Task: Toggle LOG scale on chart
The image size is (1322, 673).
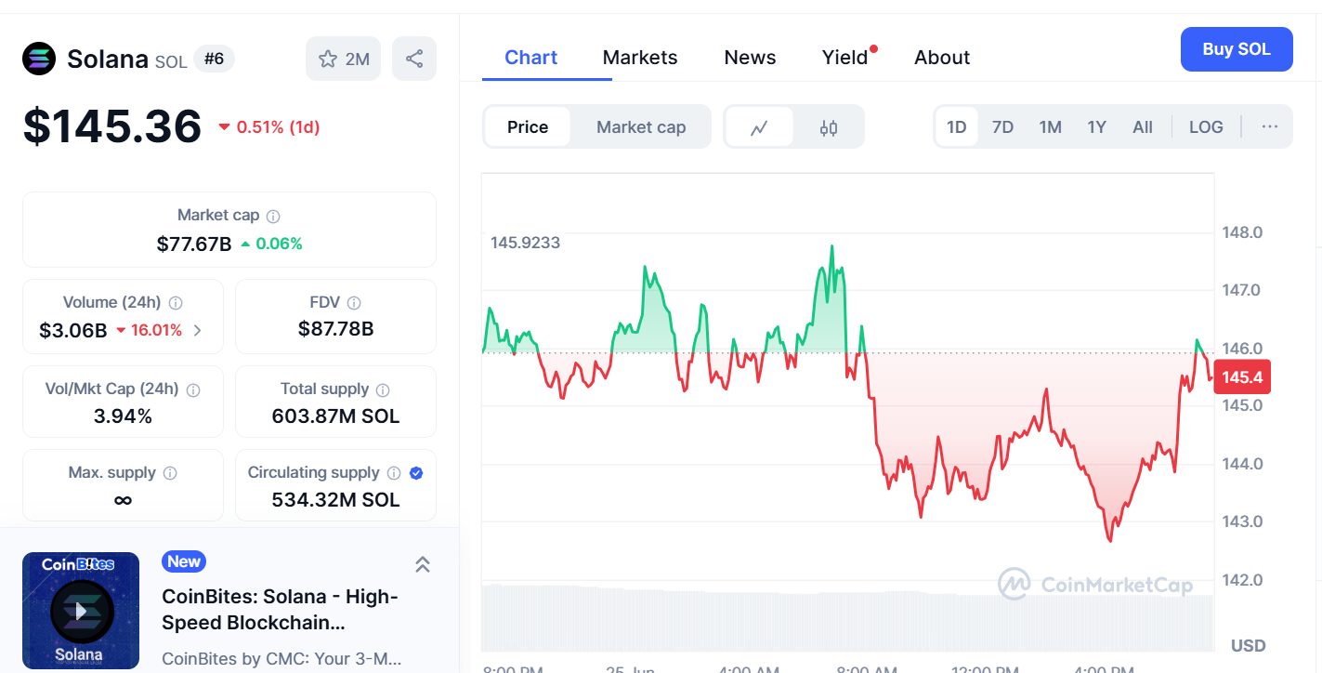Action: pyautogui.click(x=1206, y=127)
